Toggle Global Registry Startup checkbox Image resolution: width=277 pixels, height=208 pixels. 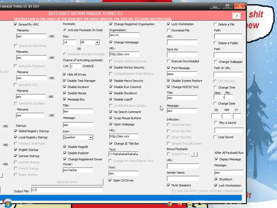[16, 131]
